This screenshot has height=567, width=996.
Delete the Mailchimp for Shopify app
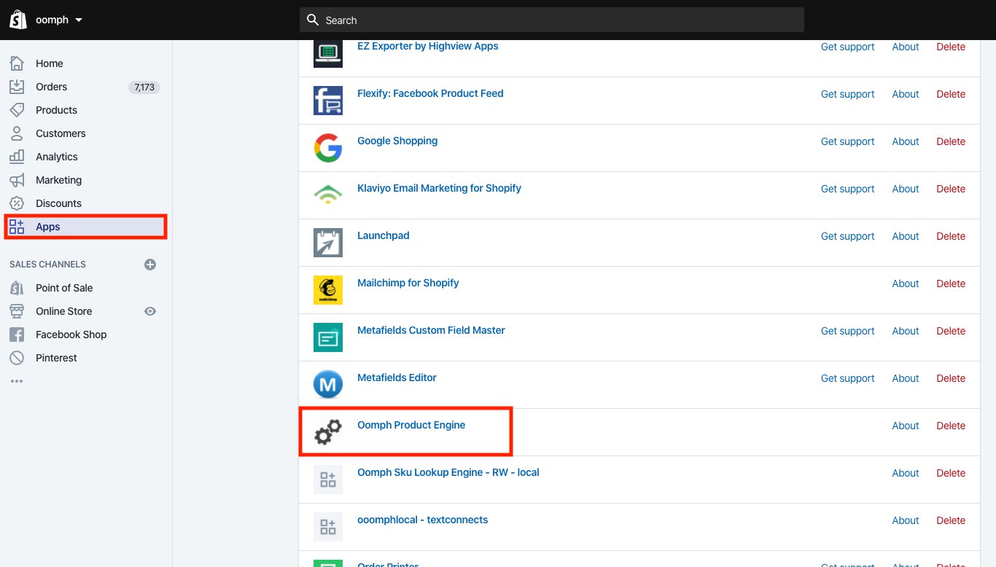point(950,283)
